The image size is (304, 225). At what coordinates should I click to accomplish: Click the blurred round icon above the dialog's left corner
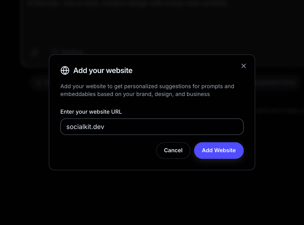(x=35, y=52)
